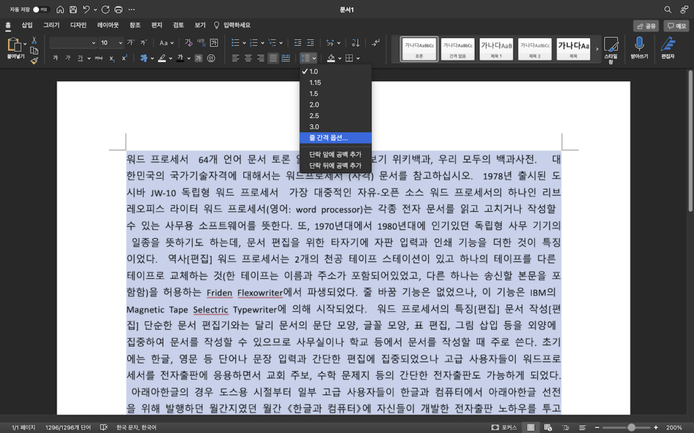The width and height of the screenshot is (694, 433).
Task: Clear all formatting with eraser icon
Action: click(188, 43)
